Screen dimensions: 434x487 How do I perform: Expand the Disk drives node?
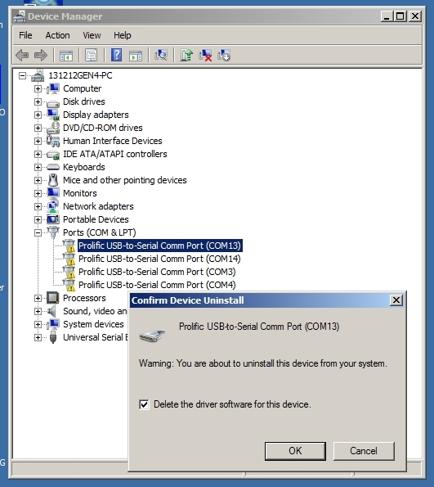[38, 101]
